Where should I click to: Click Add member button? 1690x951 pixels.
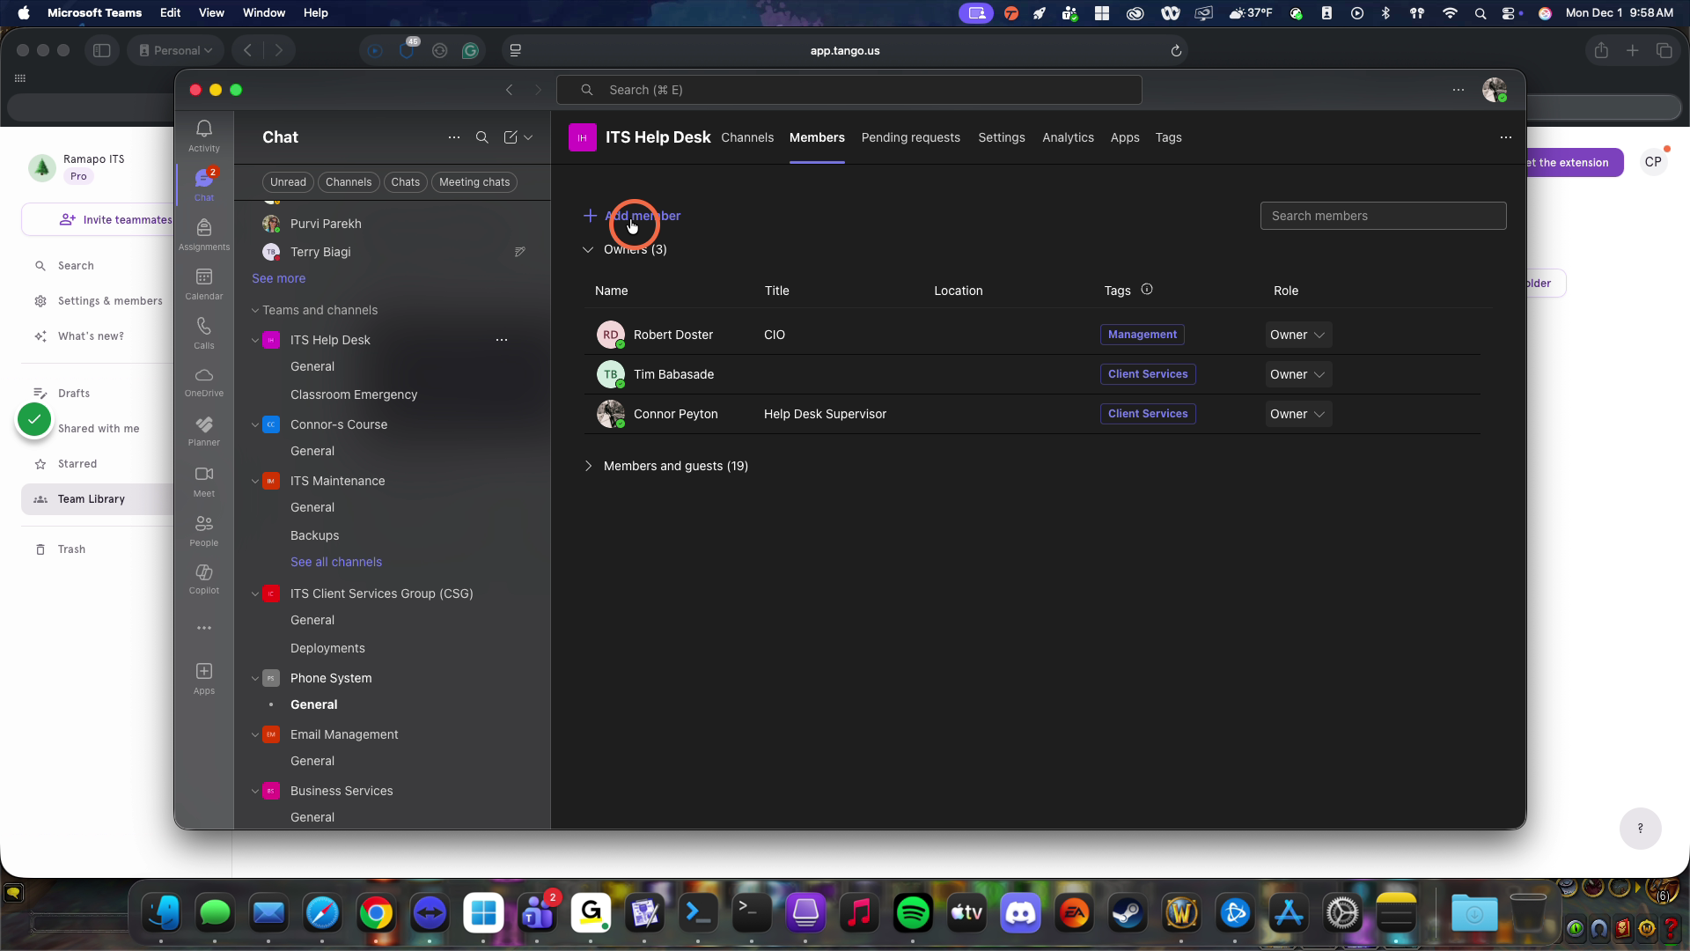[x=632, y=216]
